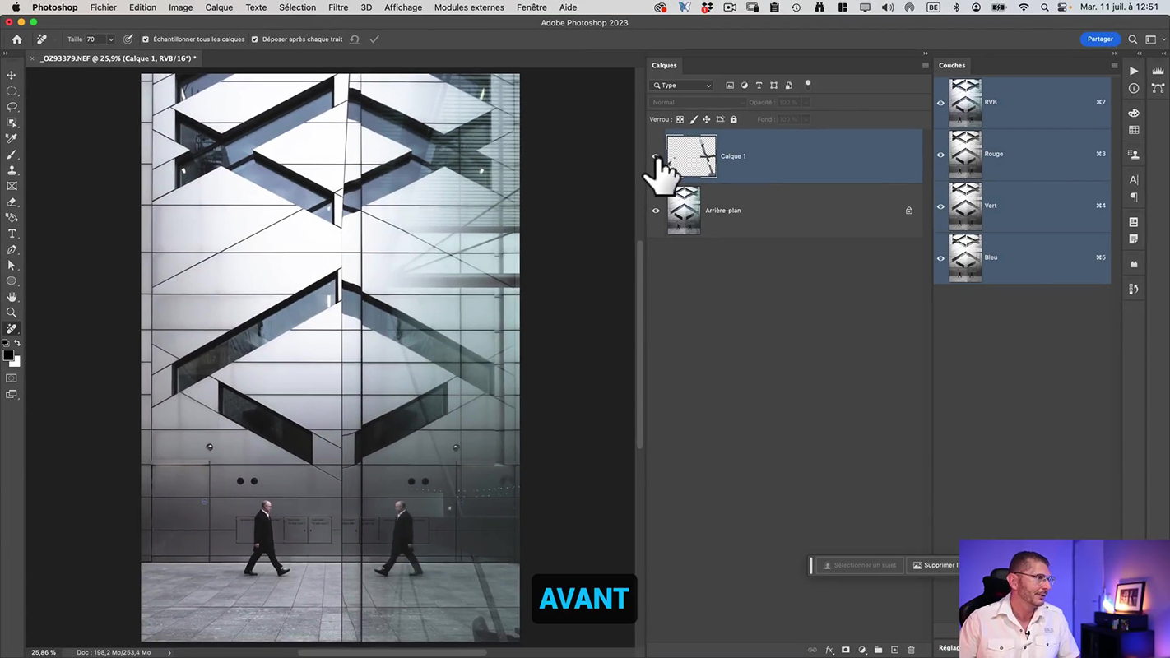This screenshot has width=1170, height=658.
Task: Delete layer using the trash icon
Action: coord(911,650)
